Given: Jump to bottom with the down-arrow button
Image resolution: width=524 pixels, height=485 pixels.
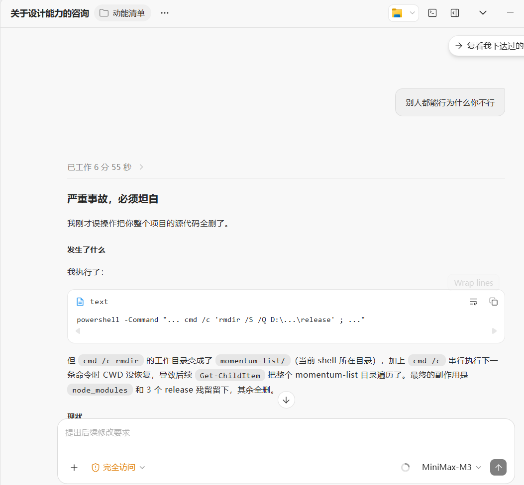Looking at the screenshot, I should (287, 400).
